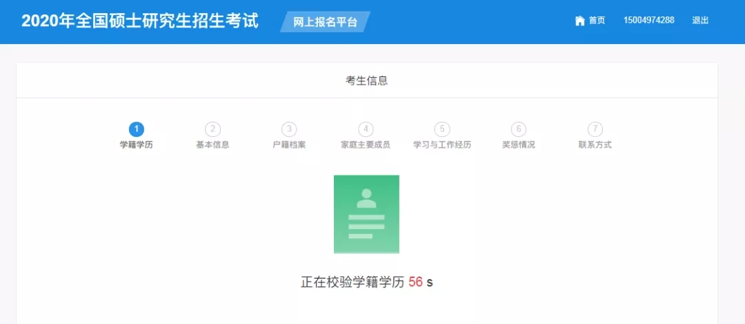The width and height of the screenshot is (745, 324).
Task: Go to the 基本信息 step label
Action: pos(212,145)
